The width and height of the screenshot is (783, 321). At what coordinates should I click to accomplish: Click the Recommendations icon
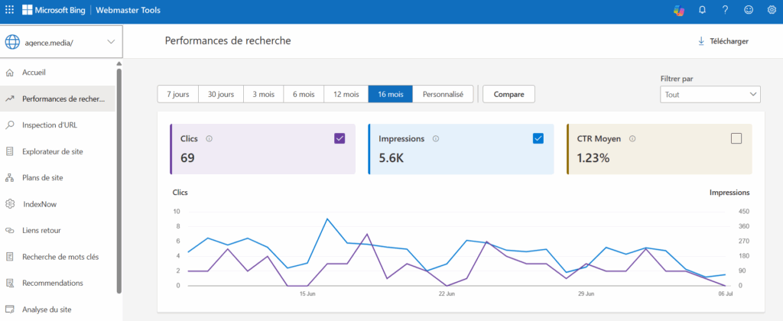click(x=9, y=283)
